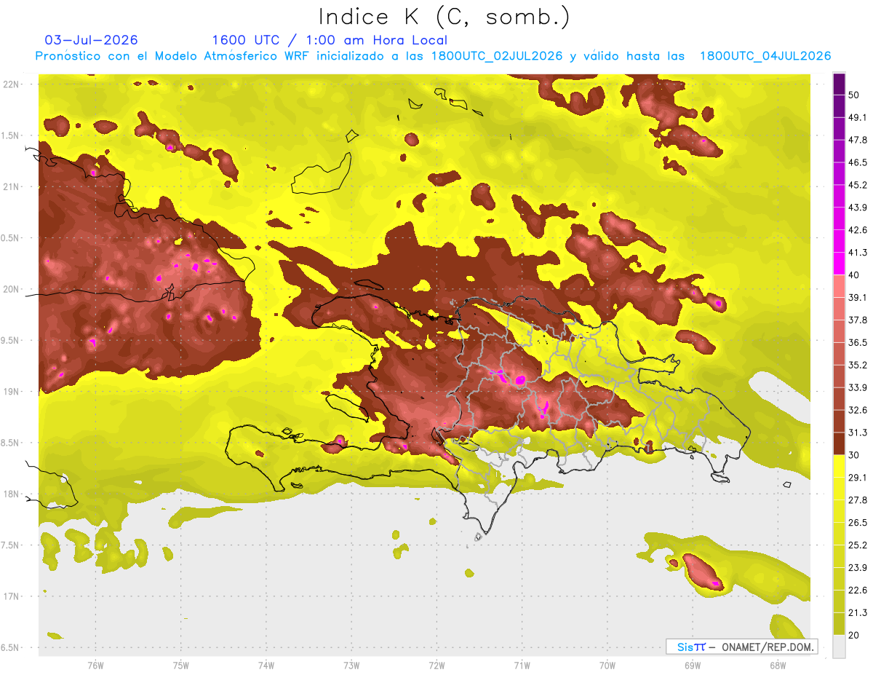Click the colorbar value '45.2'
This screenshot has width=873, height=675.
tap(858, 185)
